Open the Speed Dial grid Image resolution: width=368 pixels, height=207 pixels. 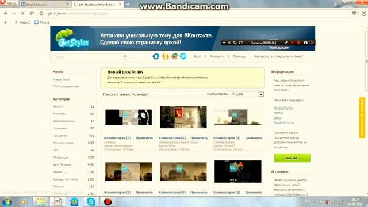[x=32, y=13]
